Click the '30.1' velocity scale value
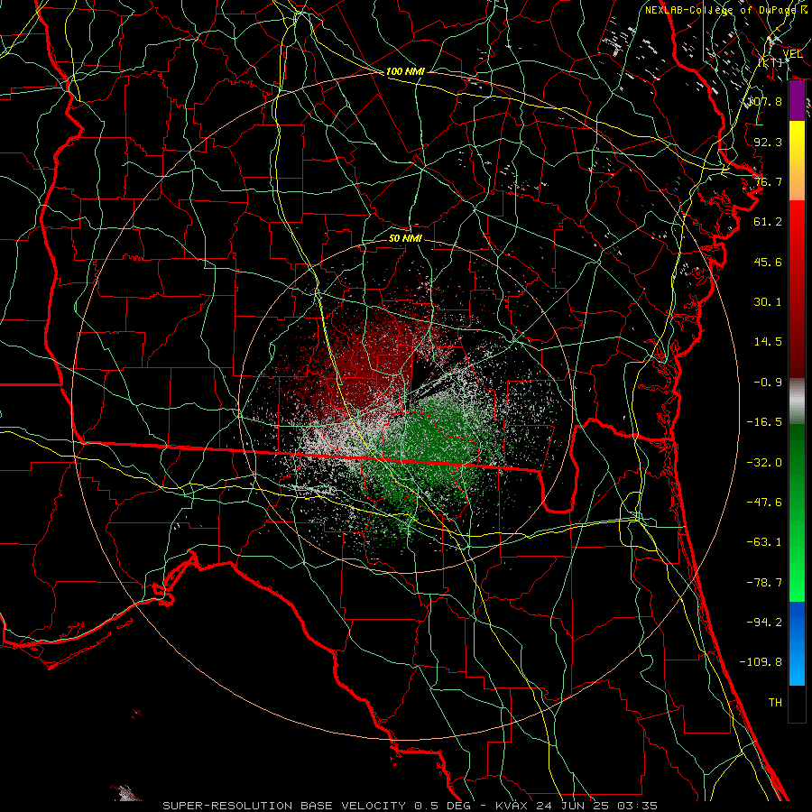This screenshot has width=812, height=812. point(768,302)
